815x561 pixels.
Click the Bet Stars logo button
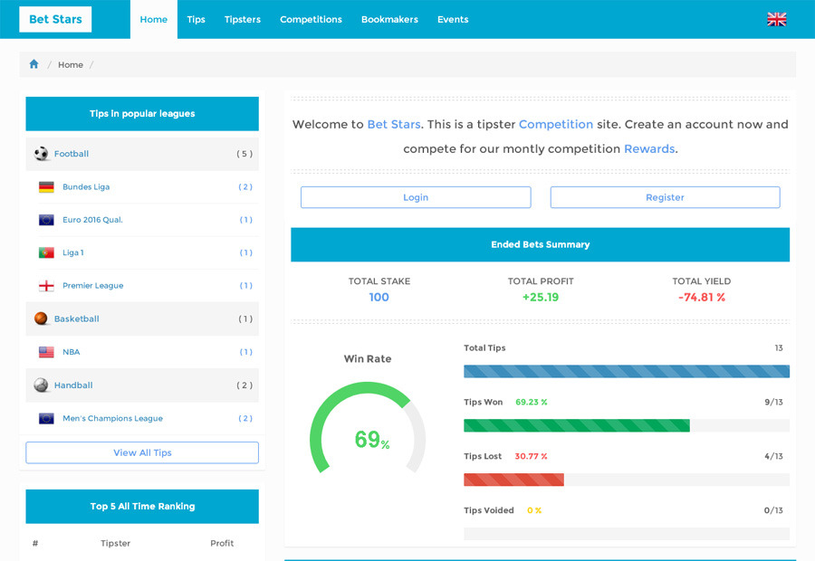click(x=55, y=19)
